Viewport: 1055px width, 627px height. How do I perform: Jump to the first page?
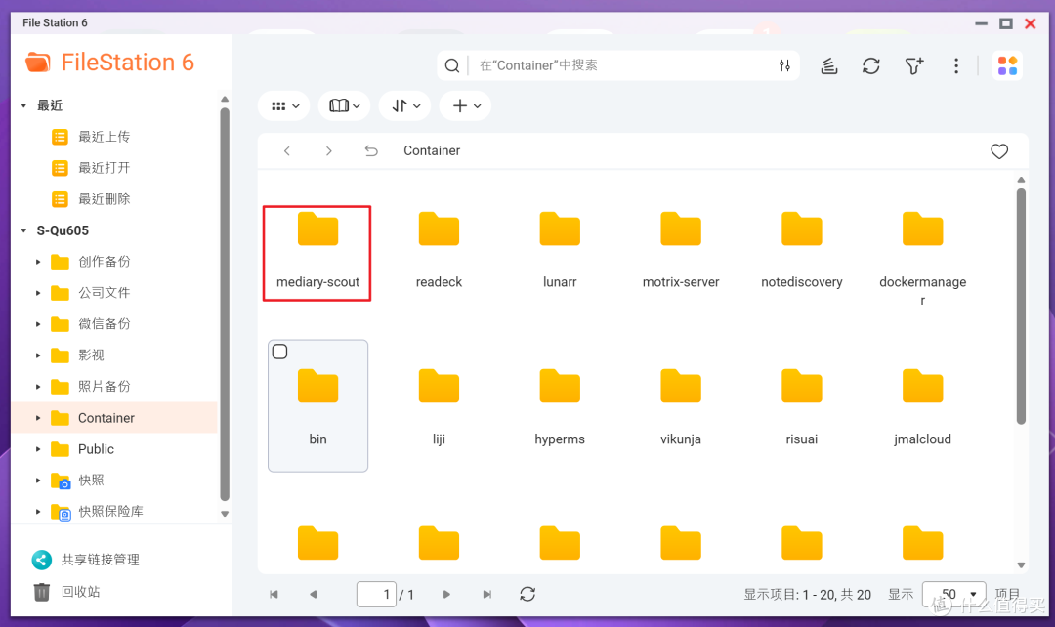point(274,594)
